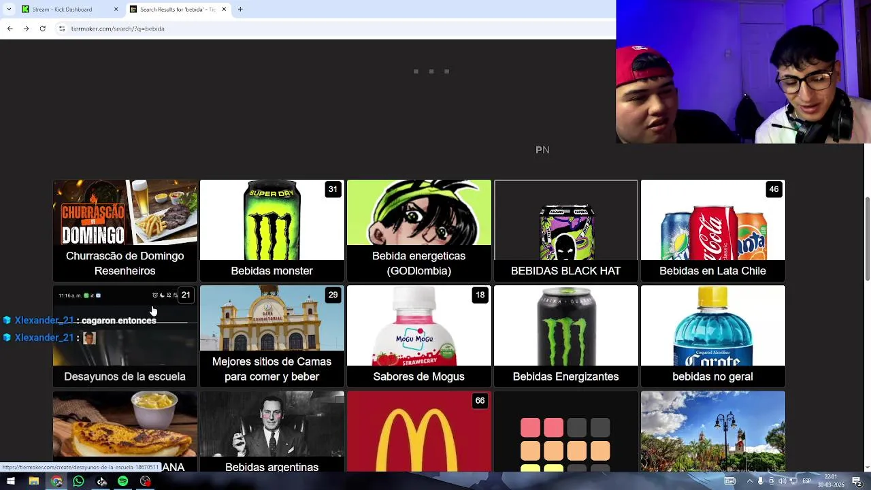Reload the page with the refresh icon
Screen dimensions: 871x490
point(42,29)
